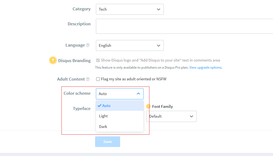Toggle the Show Disqus logo checkbox
This screenshot has width=273, height=156.
point(98,60)
